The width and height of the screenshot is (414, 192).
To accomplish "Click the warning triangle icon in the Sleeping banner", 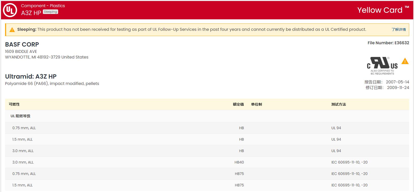I will click(12, 30).
